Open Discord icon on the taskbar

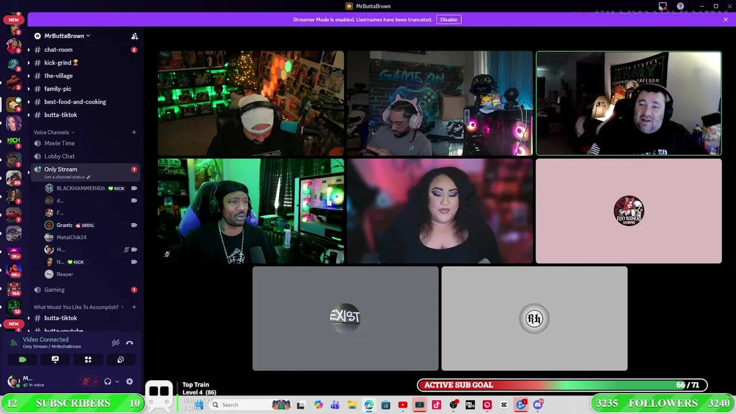tap(538, 405)
